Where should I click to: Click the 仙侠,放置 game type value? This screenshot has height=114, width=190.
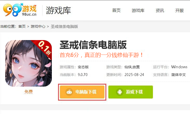coord(132,67)
